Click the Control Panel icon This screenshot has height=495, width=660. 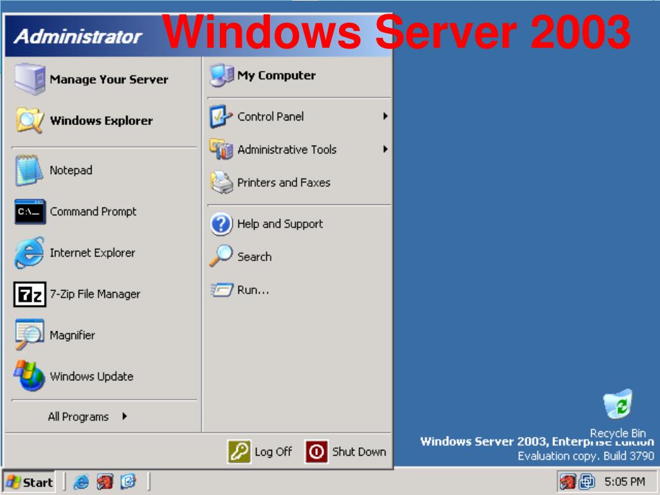221,117
